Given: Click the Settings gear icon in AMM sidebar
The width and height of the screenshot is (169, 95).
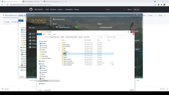Looking at the screenshot, I should [x=30, y=44].
